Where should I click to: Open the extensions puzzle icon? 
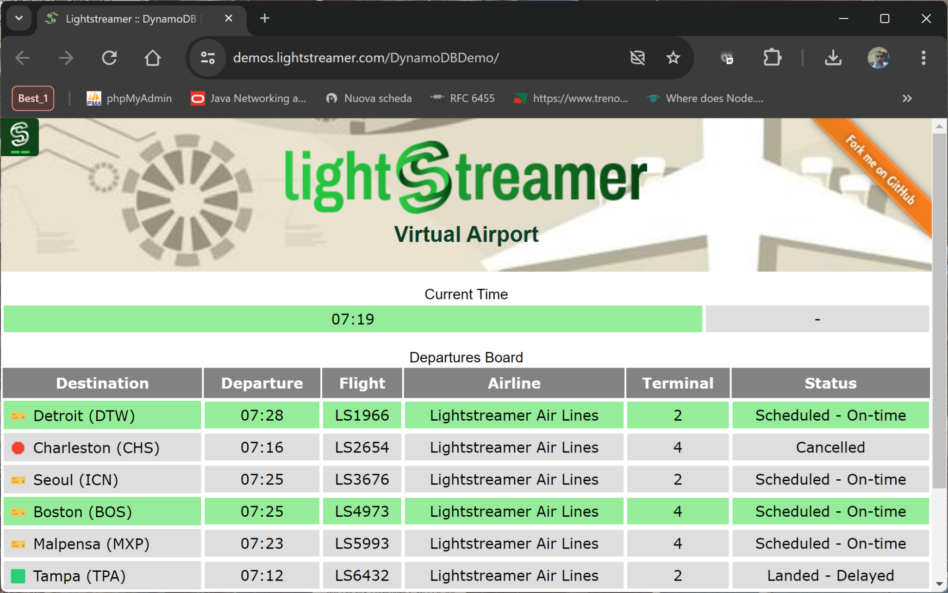[772, 58]
